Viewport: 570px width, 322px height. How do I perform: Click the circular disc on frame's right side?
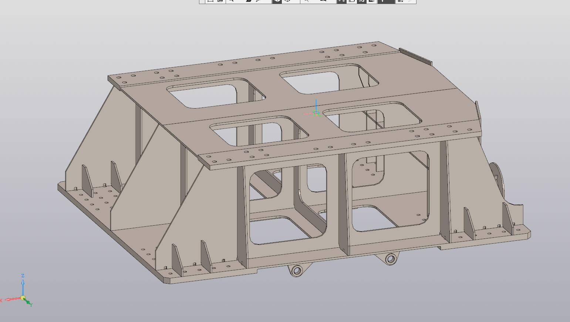click(498, 177)
